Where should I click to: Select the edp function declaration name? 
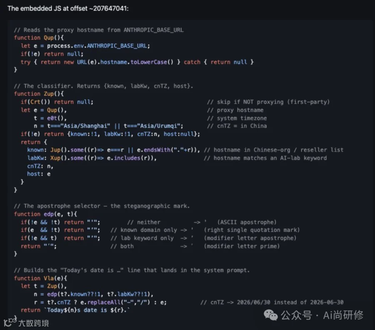49,214
